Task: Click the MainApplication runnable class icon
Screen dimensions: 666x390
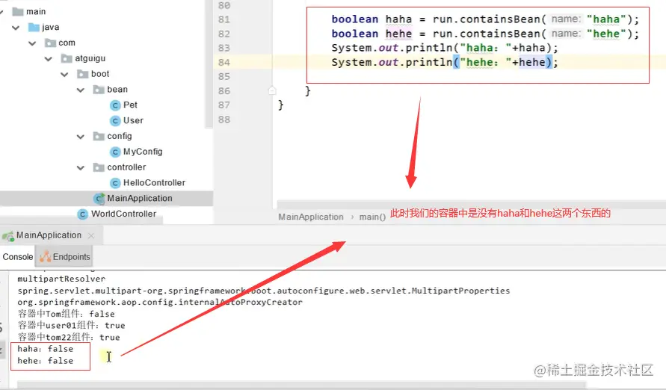Action: [99, 198]
